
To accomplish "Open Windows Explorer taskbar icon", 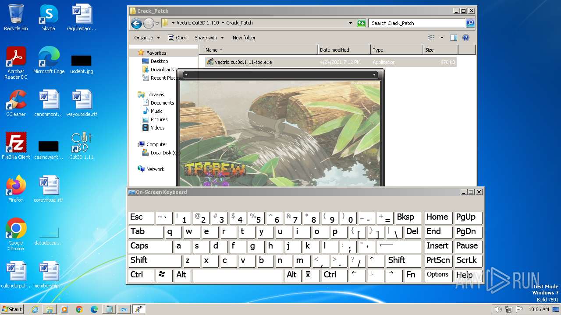I will pyautogui.click(x=50, y=309).
